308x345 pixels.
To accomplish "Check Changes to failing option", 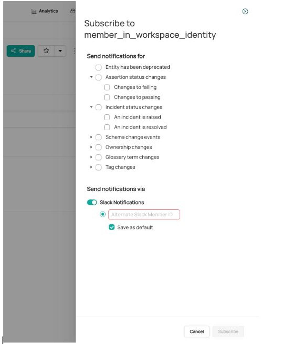I will point(107,87).
